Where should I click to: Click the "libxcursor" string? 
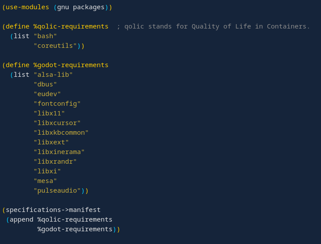tap(57, 123)
